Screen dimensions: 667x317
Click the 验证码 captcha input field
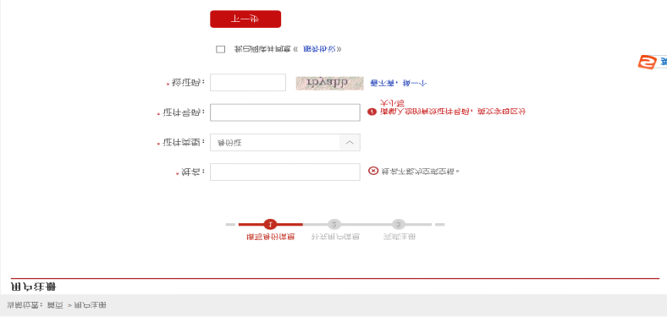(248, 83)
